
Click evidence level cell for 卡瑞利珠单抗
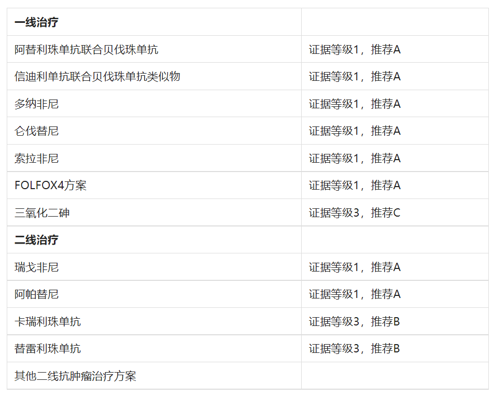355,322
